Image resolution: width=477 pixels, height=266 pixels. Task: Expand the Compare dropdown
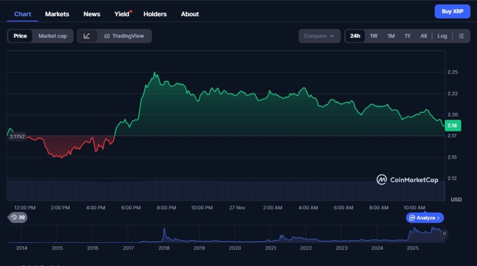[x=319, y=36]
